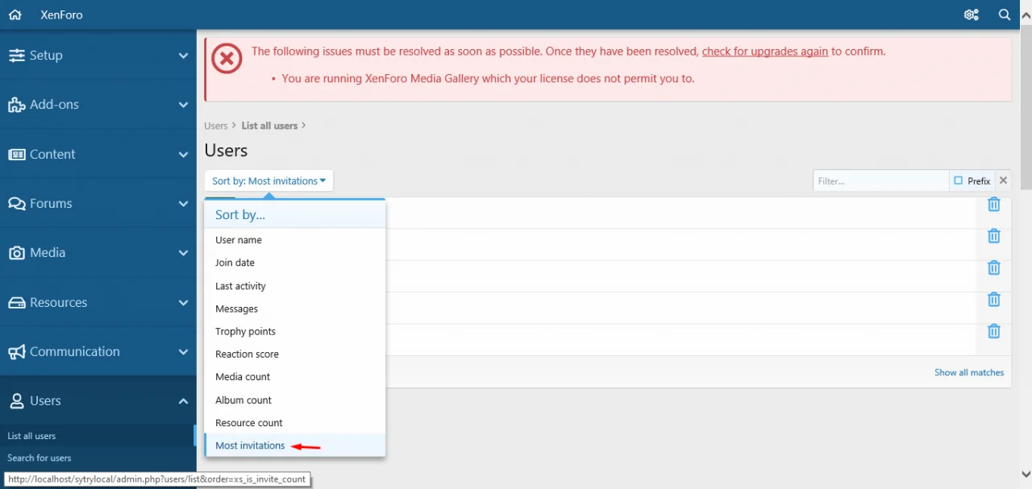Delete the first user with trash icon
Image resolution: width=1032 pixels, height=489 pixels.
tap(993, 205)
